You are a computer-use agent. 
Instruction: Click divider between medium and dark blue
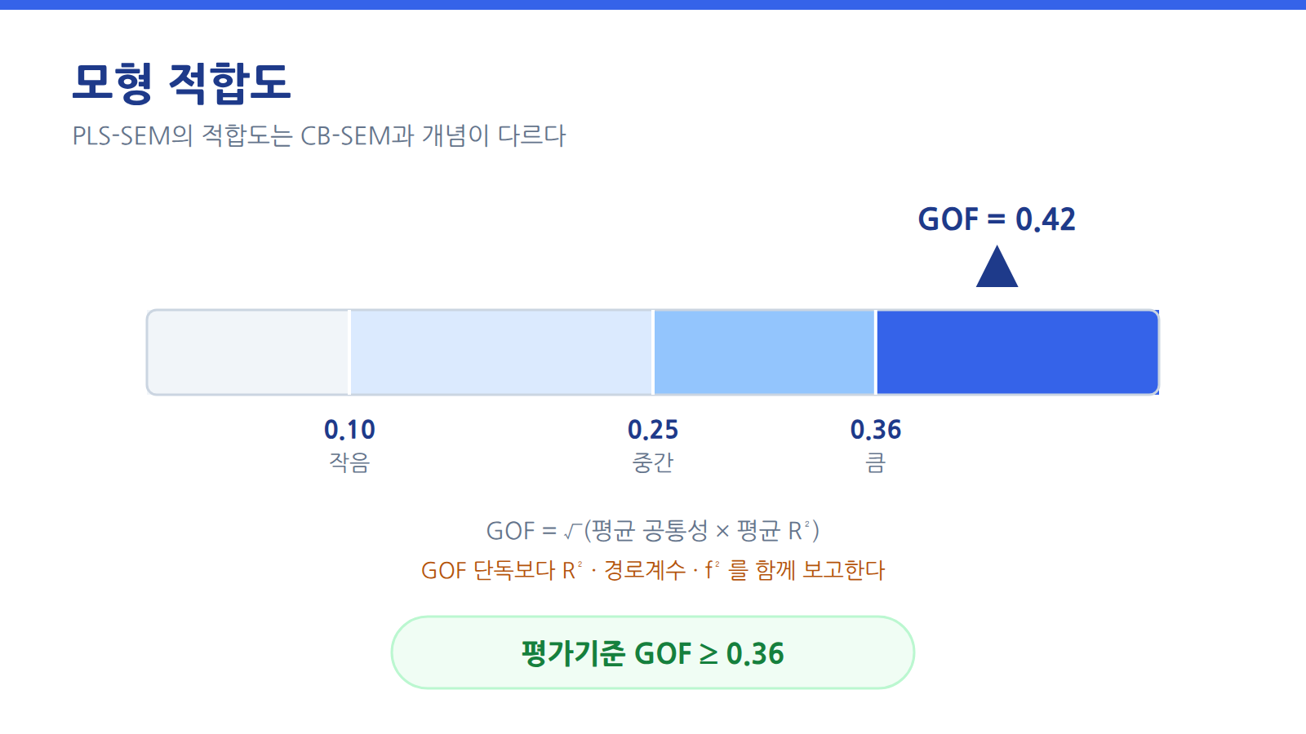[x=876, y=352]
